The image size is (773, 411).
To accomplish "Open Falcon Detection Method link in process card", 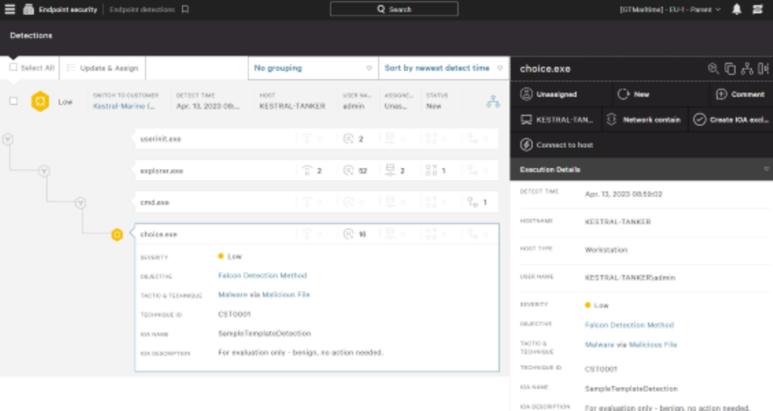I will (x=262, y=275).
